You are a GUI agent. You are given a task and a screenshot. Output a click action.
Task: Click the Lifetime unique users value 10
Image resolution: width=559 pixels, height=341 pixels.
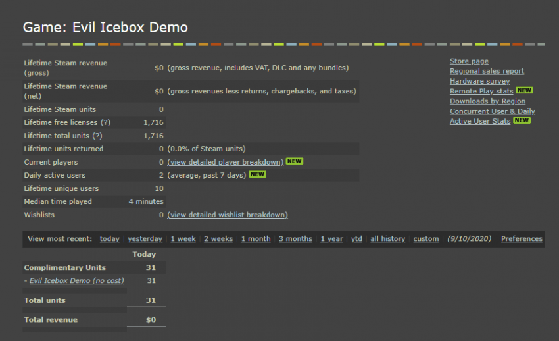tap(159, 188)
